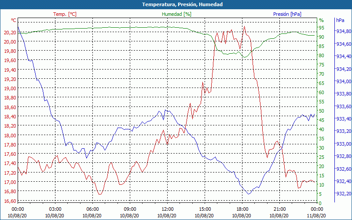Click the blue 'hPa' axis unit label
Image resolution: width=352 pixels, height=220 pixels.
pos(340,20)
